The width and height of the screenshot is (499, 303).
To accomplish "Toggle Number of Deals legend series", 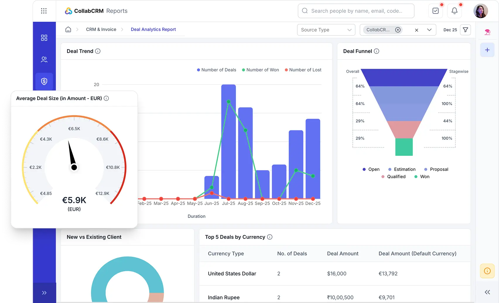I will (216, 70).
